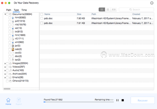Switch to the Path tab

(9, 10)
